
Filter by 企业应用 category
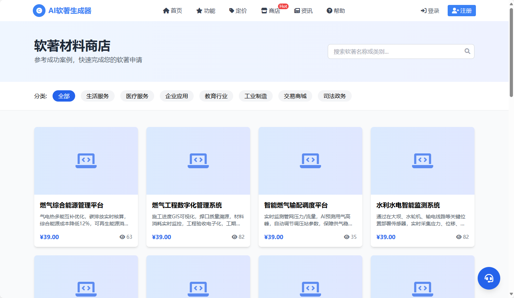[x=177, y=96]
